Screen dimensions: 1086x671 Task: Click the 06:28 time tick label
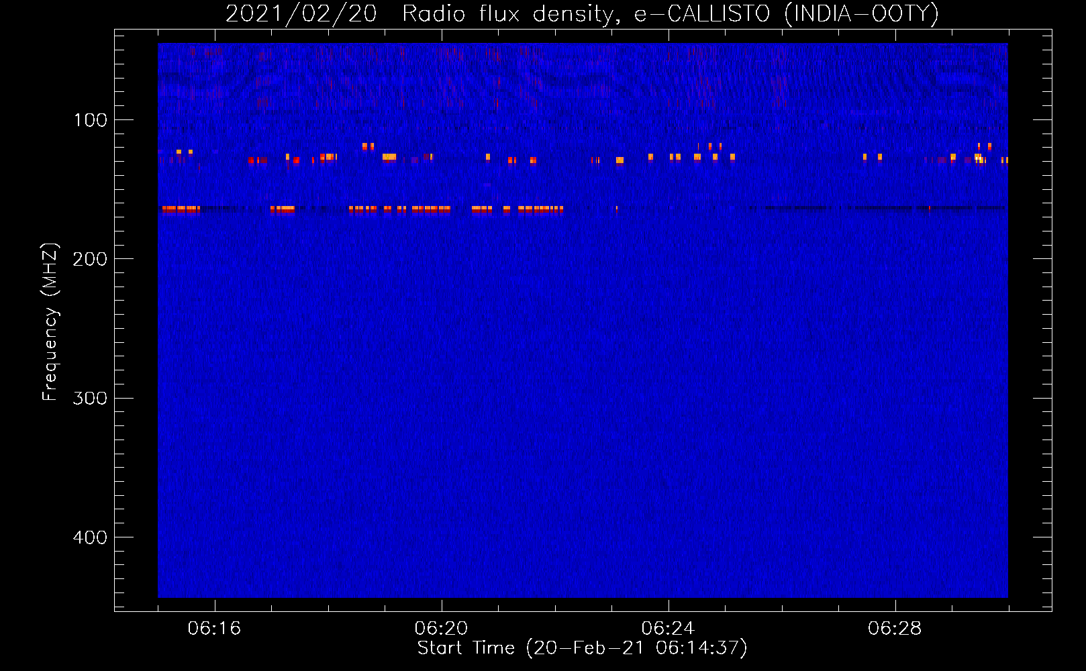pyautogui.click(x=895, y=628)
